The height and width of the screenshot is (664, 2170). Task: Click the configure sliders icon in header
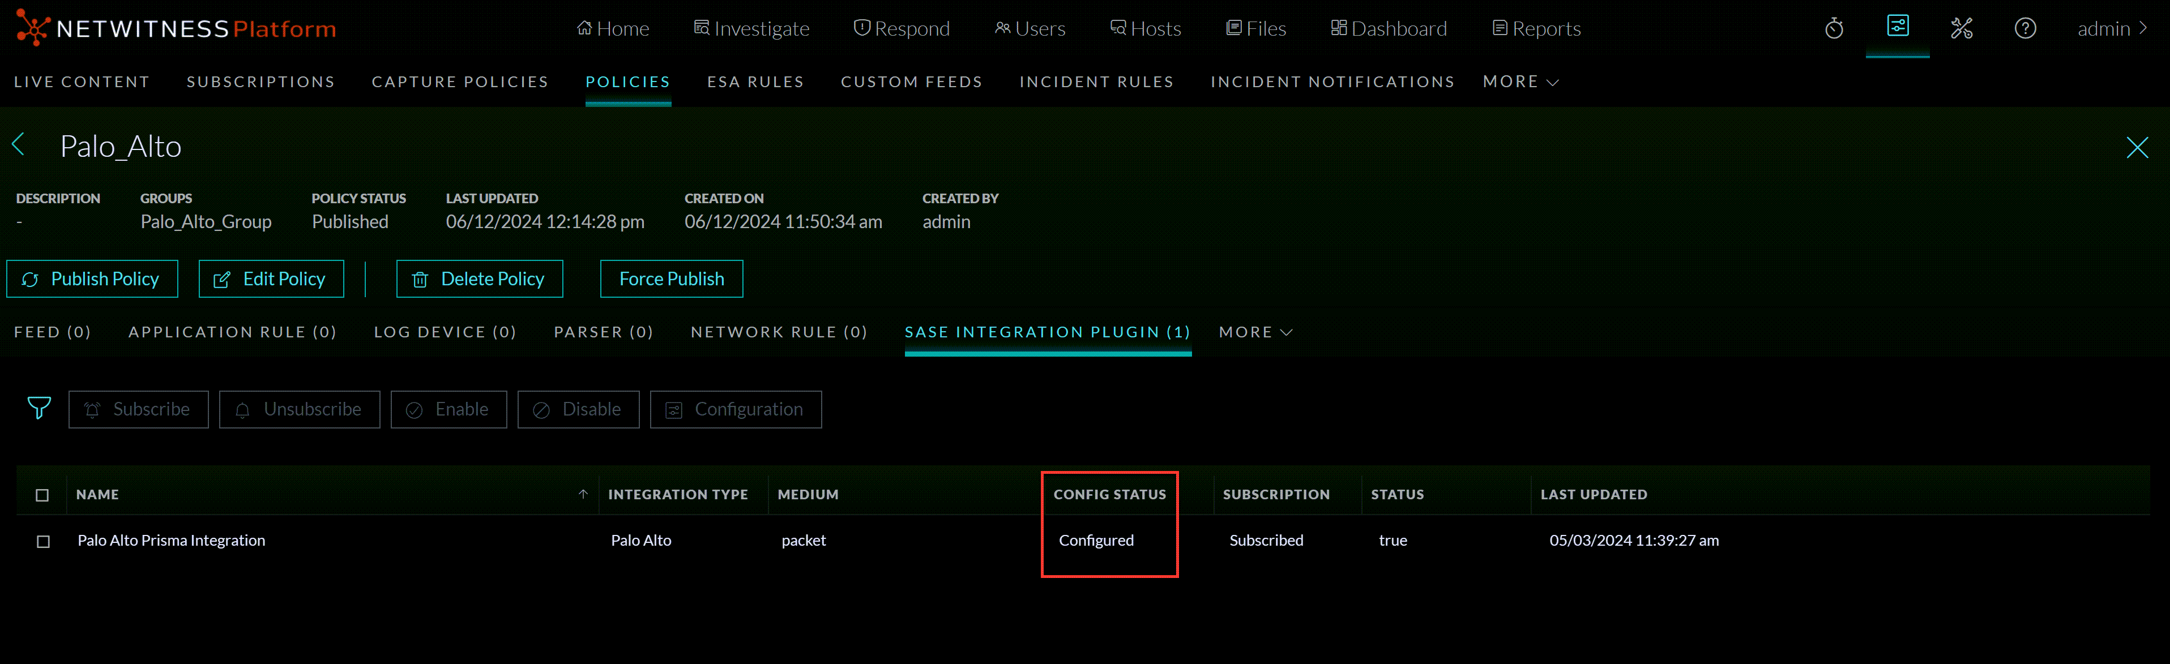[x=1897, y=27]
